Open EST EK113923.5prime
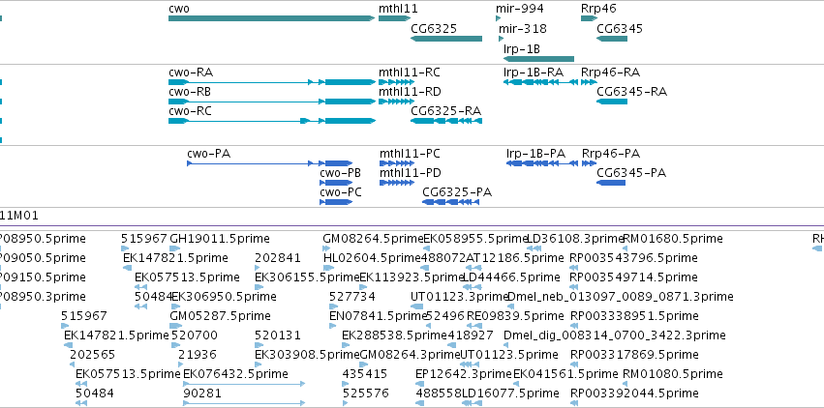Viewport: 824px width, 408px height. [x=363, y=287]
